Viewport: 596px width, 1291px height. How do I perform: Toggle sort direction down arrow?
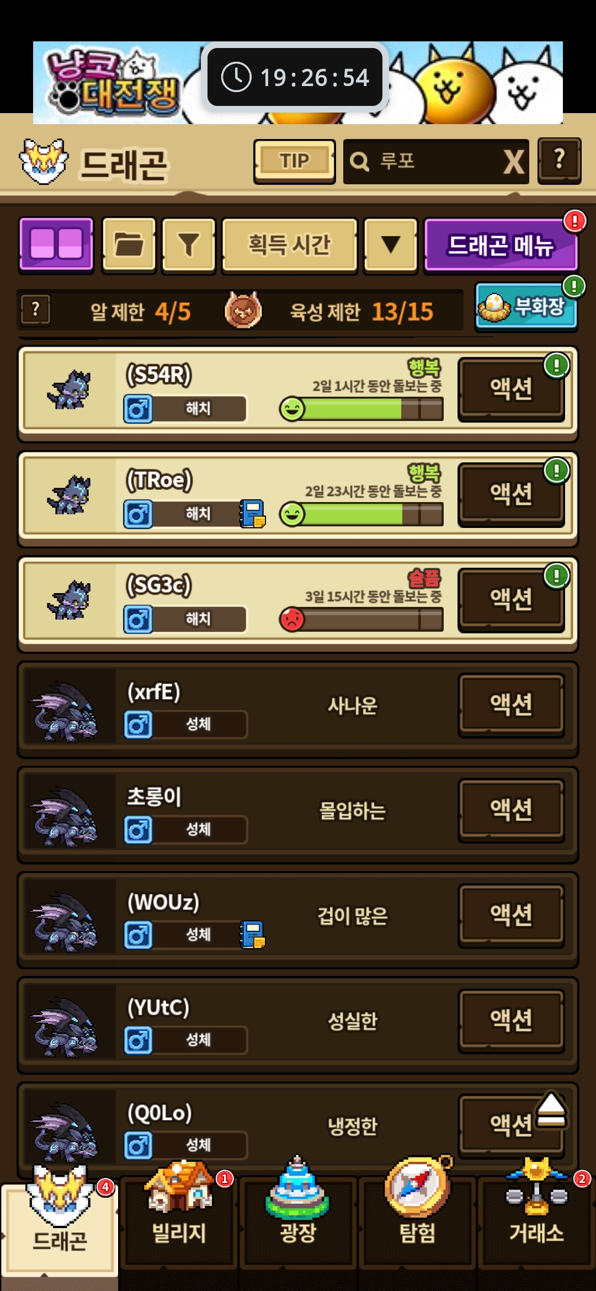pyautogui.click(x=391, y=244)
